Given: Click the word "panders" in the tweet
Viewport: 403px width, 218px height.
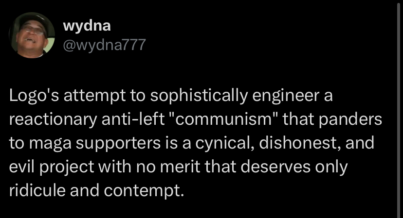Looking at the screenshot, I should [x=350, y=119].
